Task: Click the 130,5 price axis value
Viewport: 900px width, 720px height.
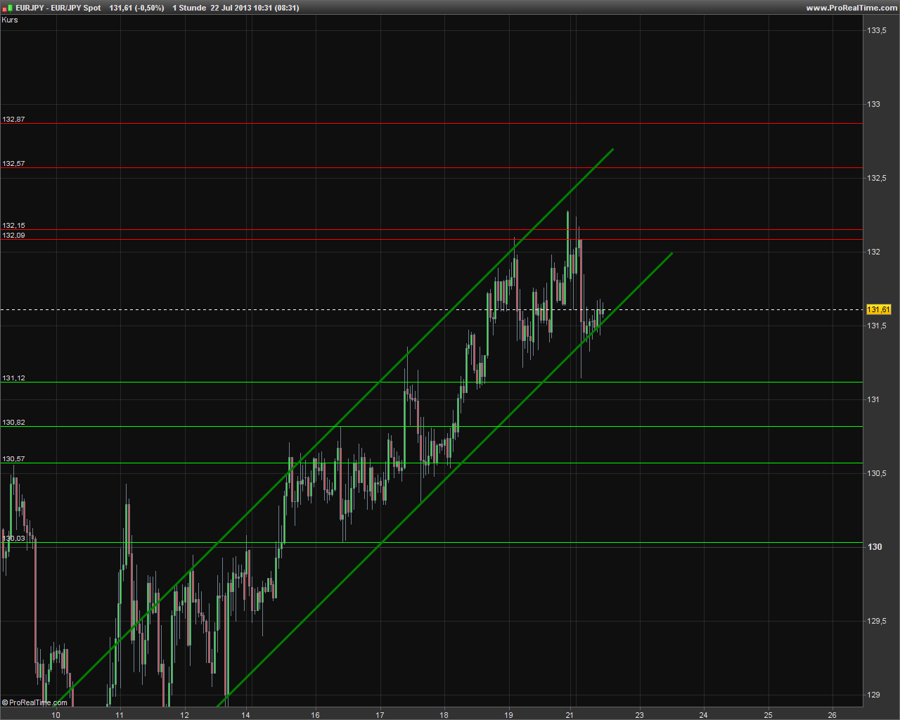Action: click(x=877, y=473)
